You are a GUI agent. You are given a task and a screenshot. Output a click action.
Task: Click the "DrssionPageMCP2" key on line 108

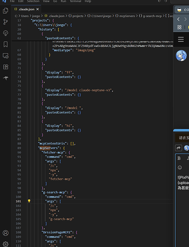point(58,232)
